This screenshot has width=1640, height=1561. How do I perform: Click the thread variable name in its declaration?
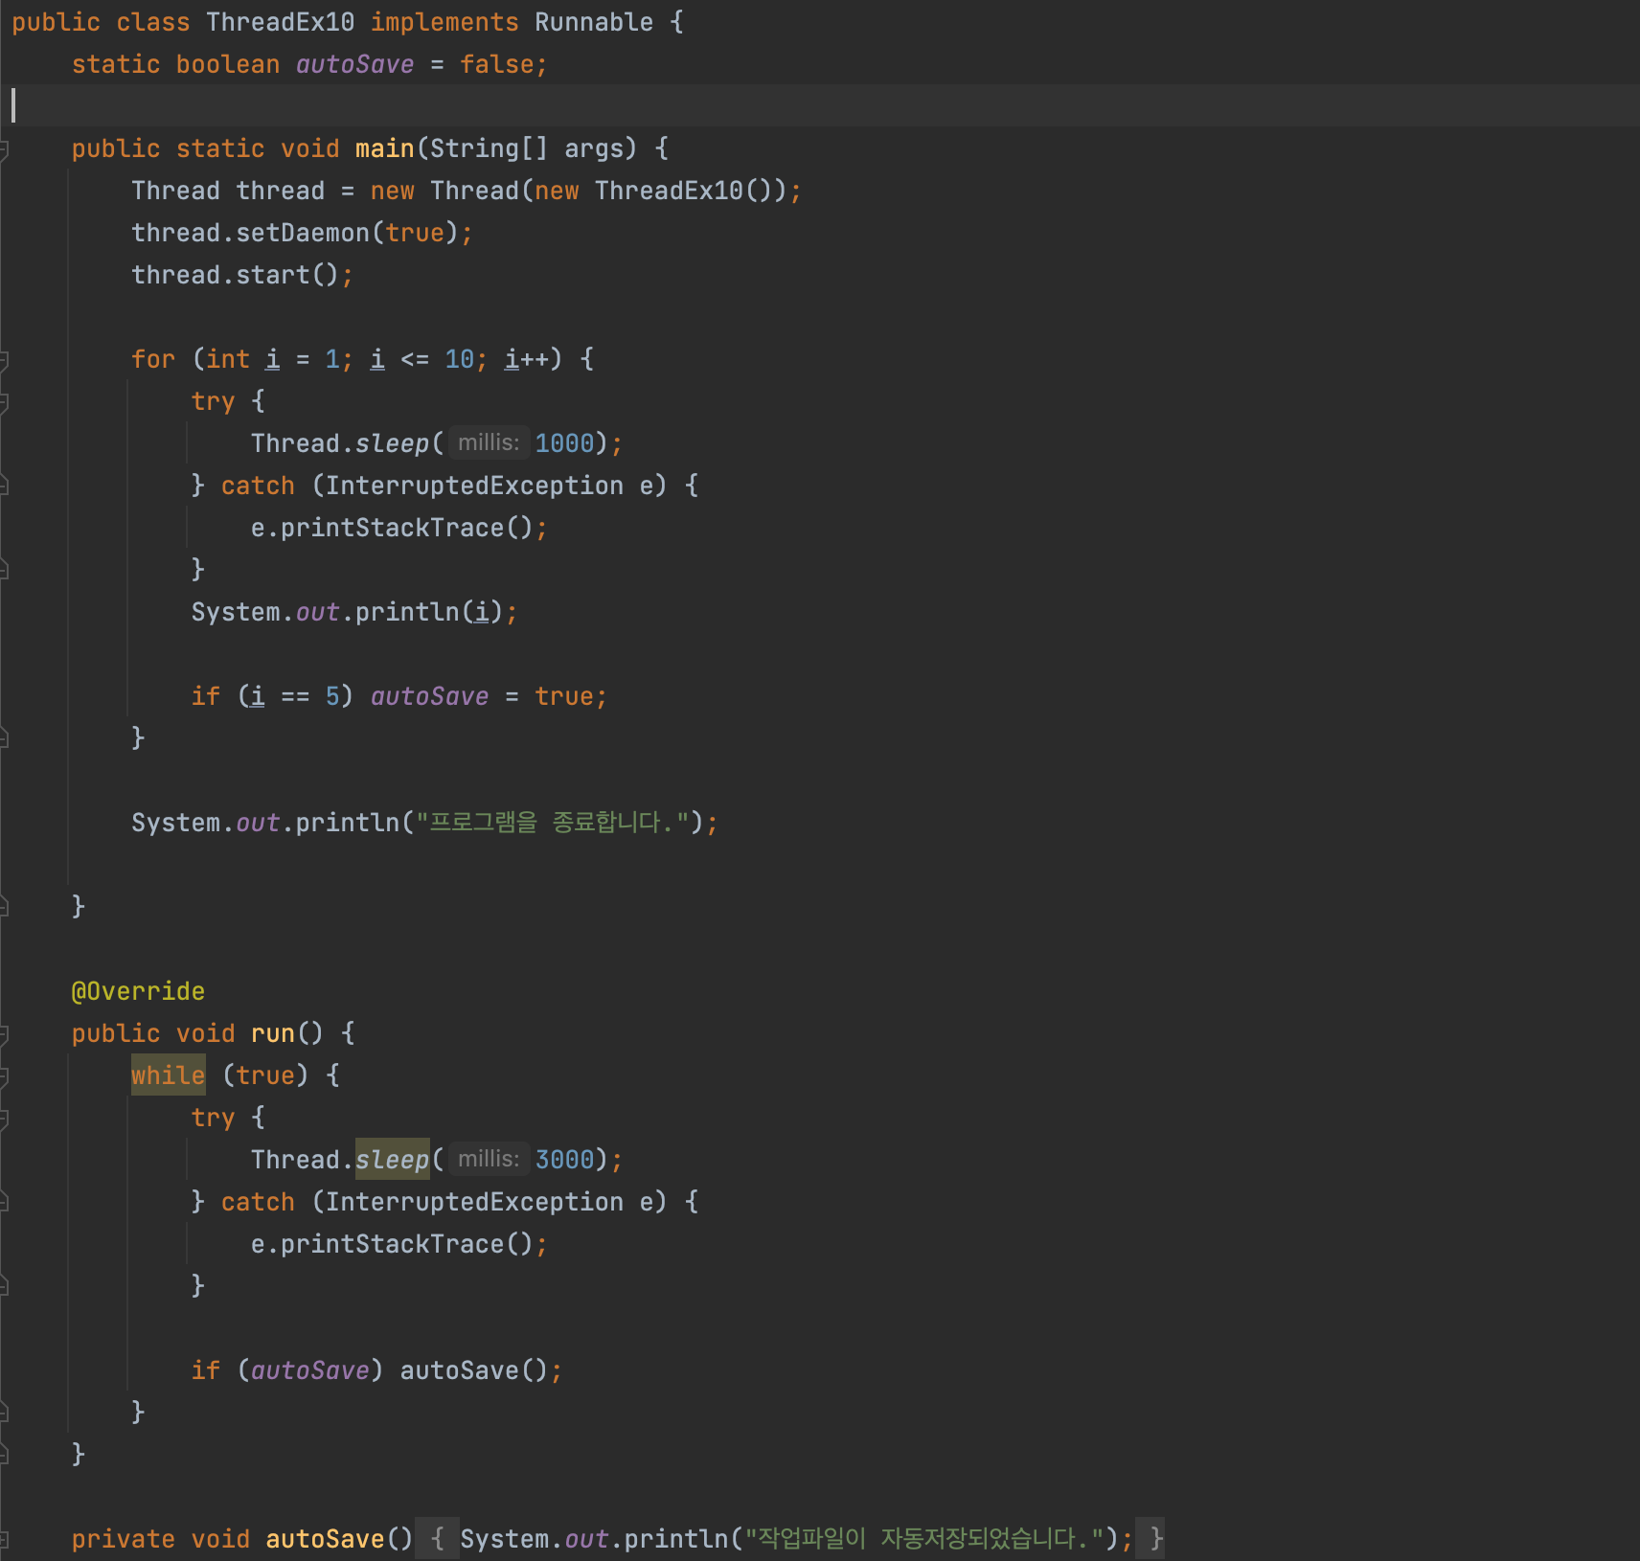280,191
